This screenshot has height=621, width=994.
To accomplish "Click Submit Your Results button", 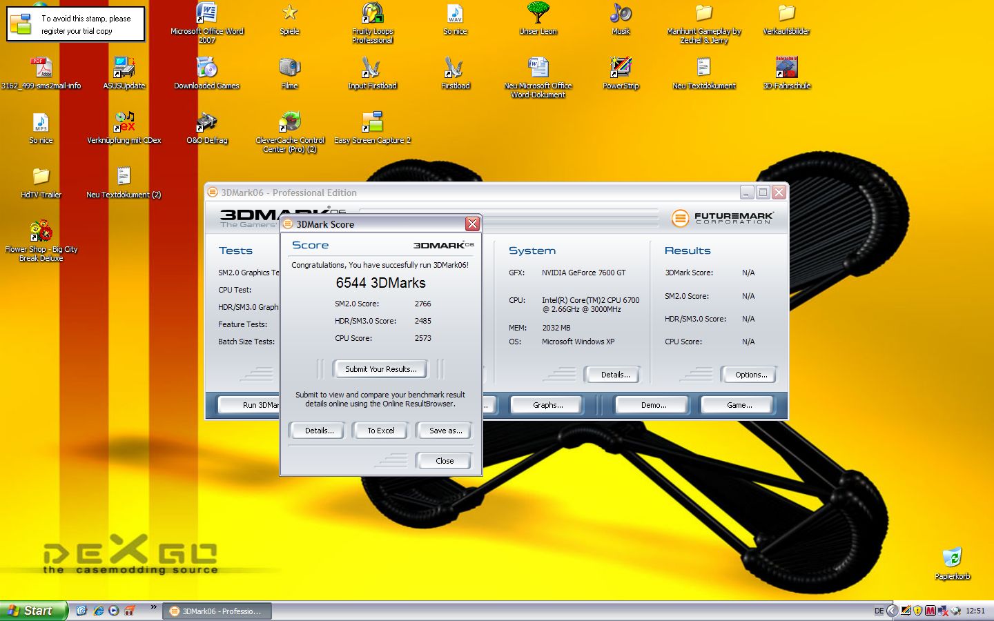I will pyautogui.click(x=380, y=369).
